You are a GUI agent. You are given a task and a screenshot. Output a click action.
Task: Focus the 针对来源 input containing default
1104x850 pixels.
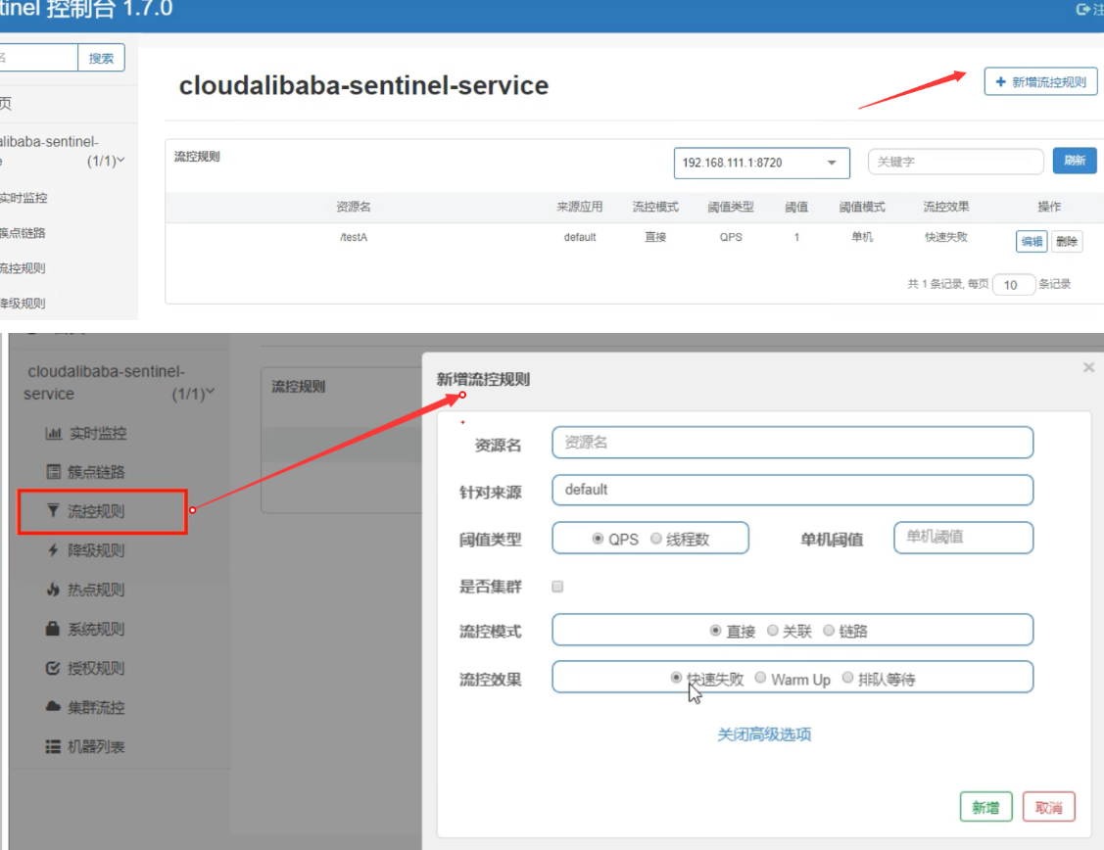pos(792,490)
